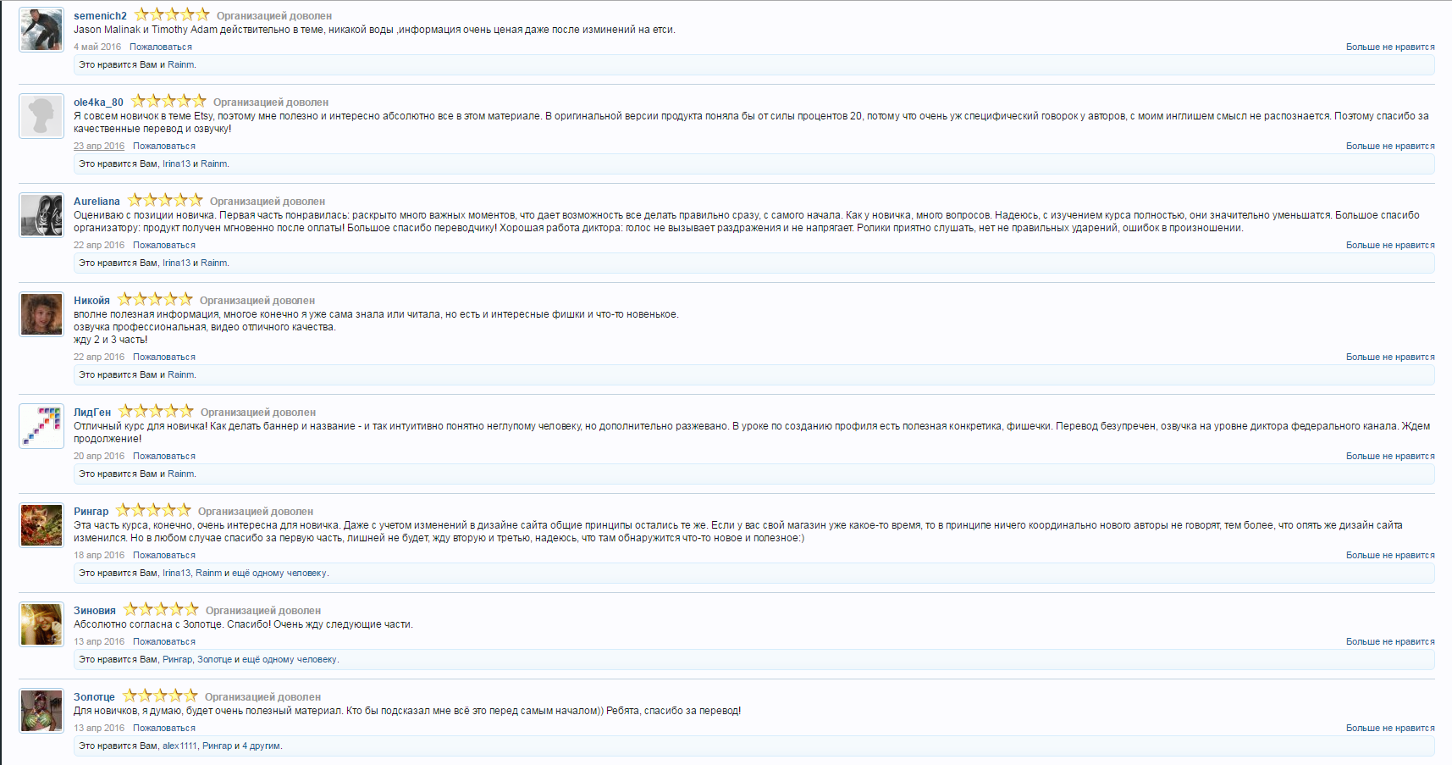The width and height of the screenshot is (1452, 765).
Task: Click Irina13 in Рингар's likes line
Action: 177,574
